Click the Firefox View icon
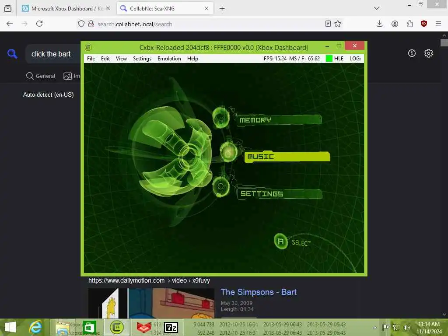The image size is (448, 336). (8, 9)
